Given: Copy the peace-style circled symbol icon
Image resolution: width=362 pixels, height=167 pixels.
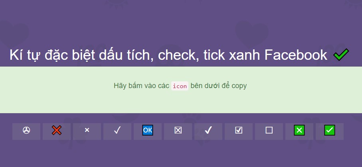Looking at the screenshot, I should (26, 130).
